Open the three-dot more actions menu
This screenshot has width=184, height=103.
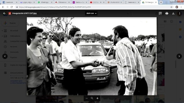tap(179, 13)
